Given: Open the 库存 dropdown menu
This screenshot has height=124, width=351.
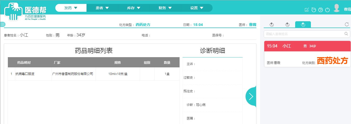Looking at the screenshot, I should point(134,8).
